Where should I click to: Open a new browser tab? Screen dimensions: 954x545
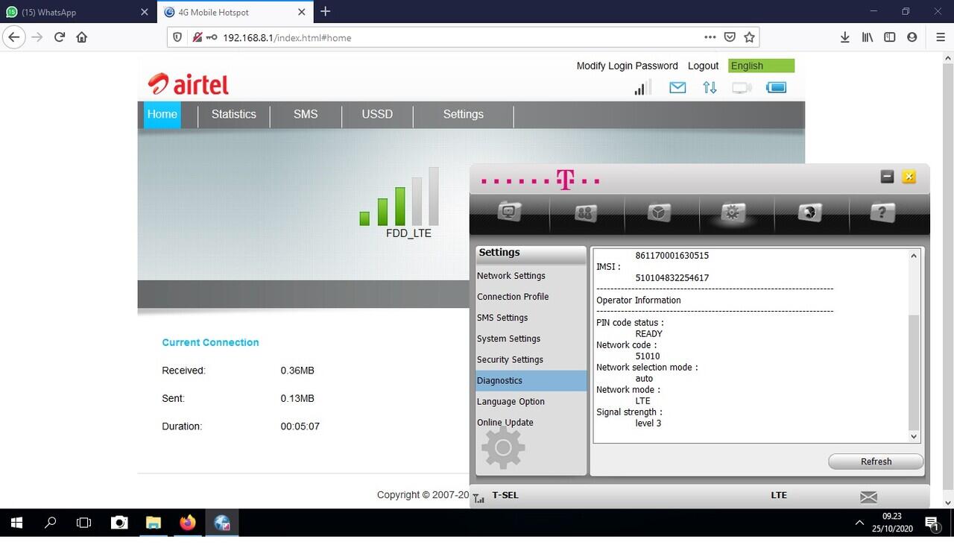[x=325, y=11]
